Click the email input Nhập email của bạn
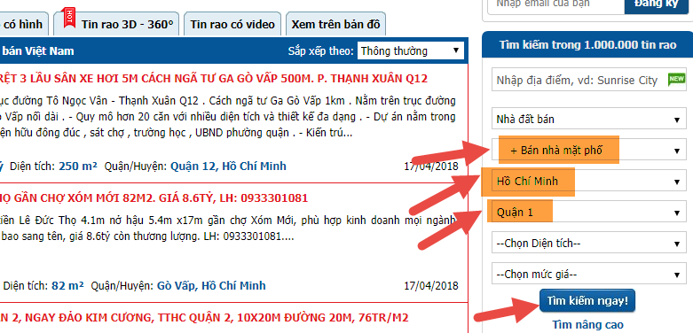The height and width of the screenshot is (333, 693). pos(556,4)
